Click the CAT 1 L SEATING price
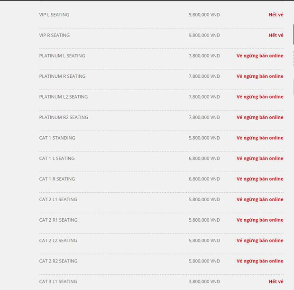Screen dimensions: 294x290 [204, 159]
